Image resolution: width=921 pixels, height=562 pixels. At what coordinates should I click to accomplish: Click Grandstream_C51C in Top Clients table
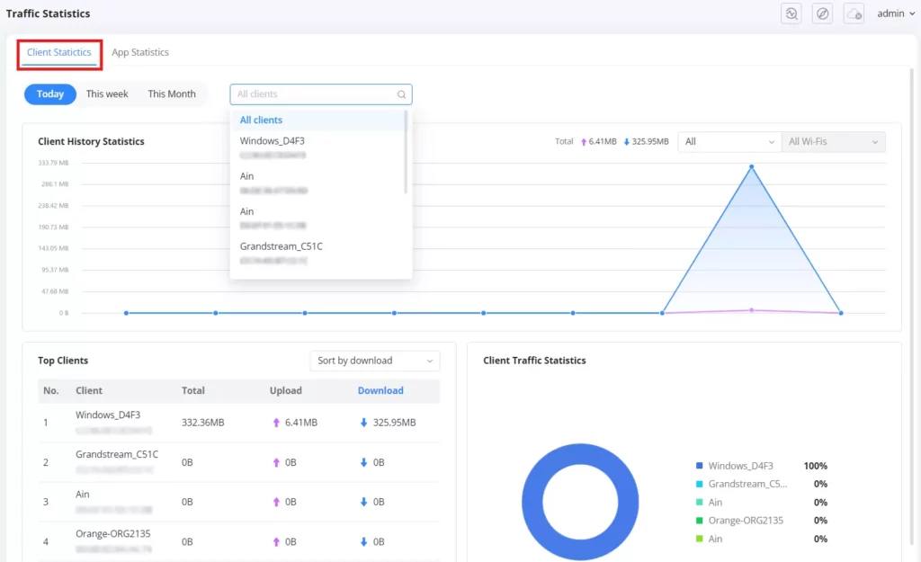116,455
